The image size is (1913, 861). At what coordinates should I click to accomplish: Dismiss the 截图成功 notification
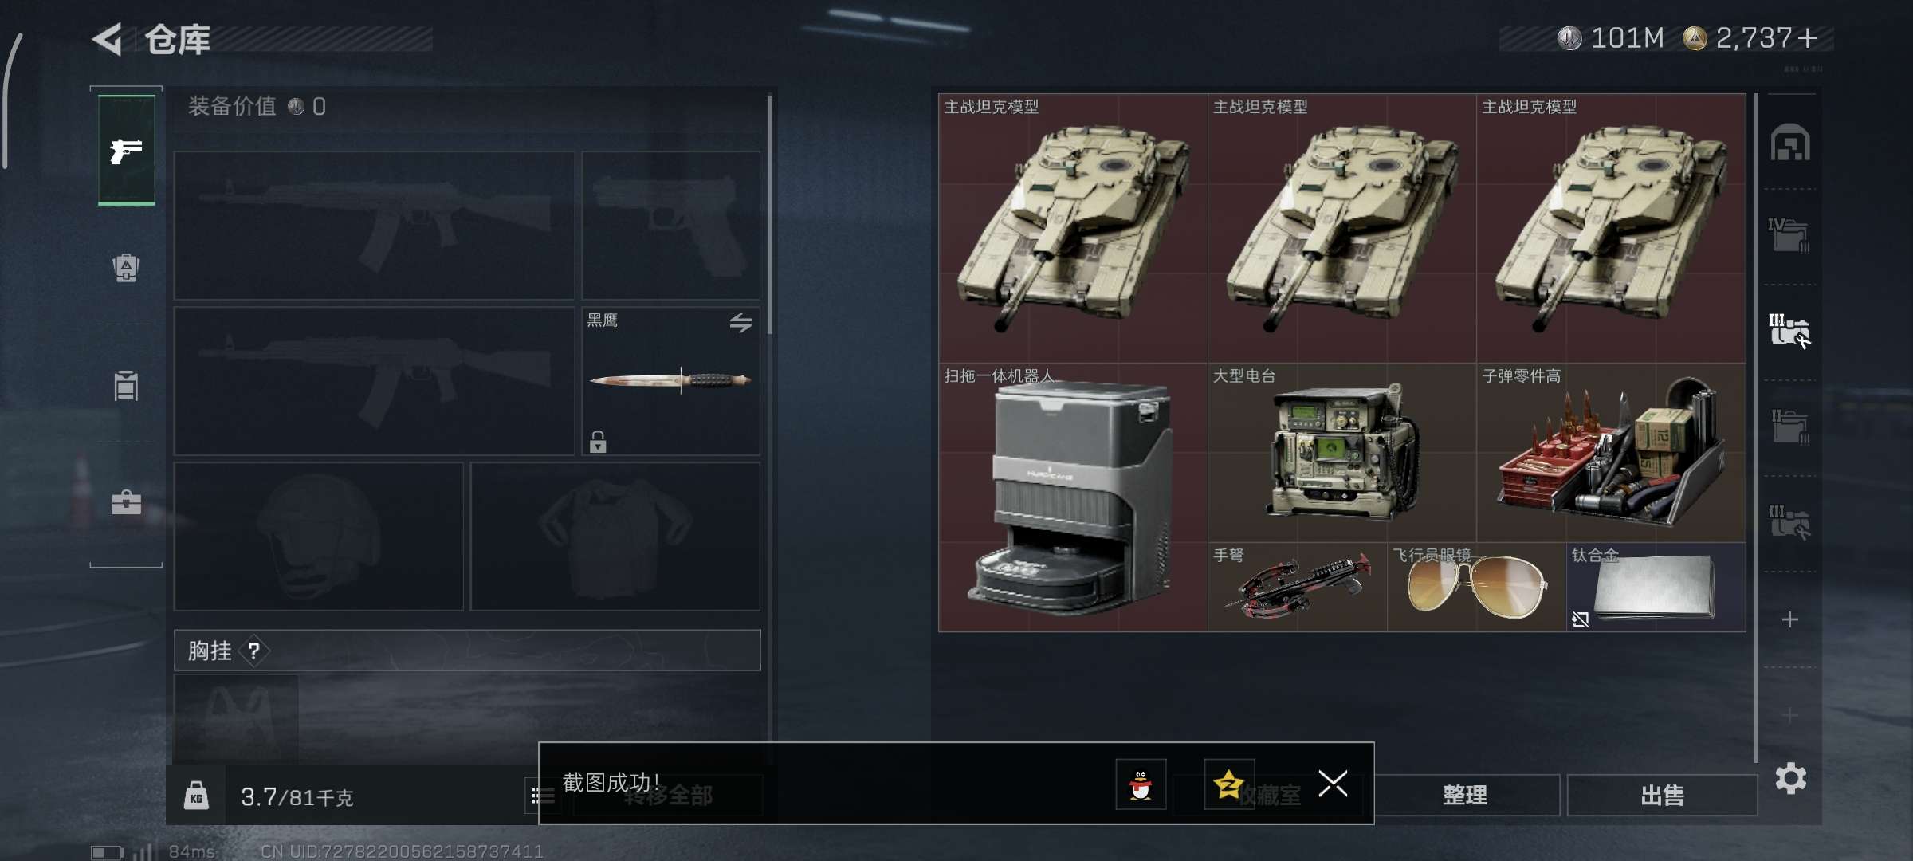click(1333, 784)
